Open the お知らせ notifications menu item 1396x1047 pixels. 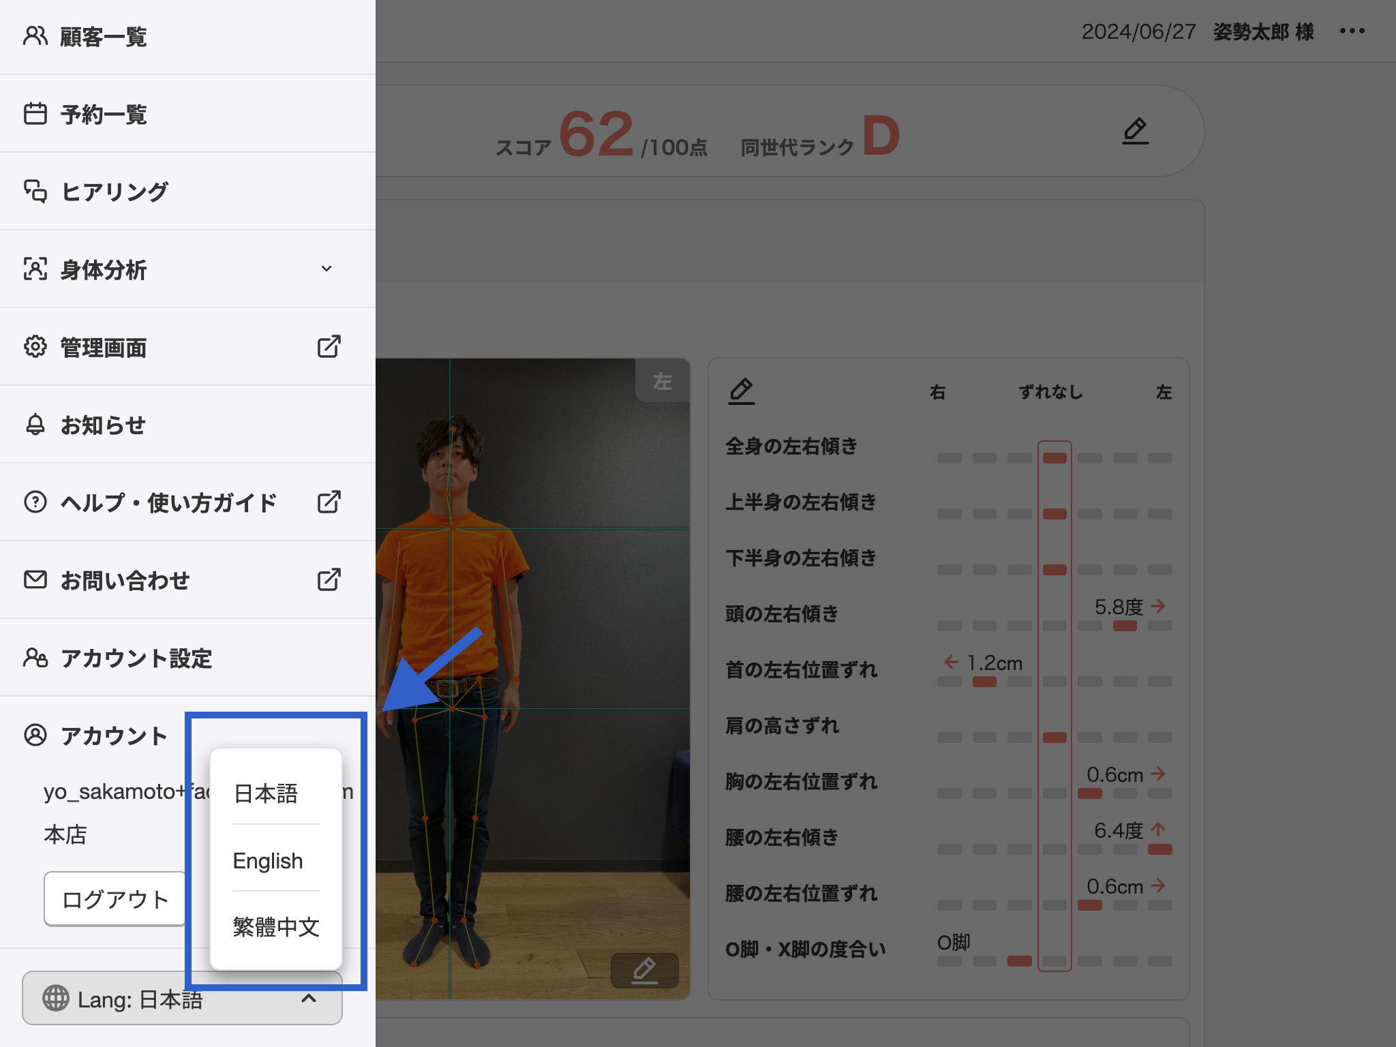[187, 425]
